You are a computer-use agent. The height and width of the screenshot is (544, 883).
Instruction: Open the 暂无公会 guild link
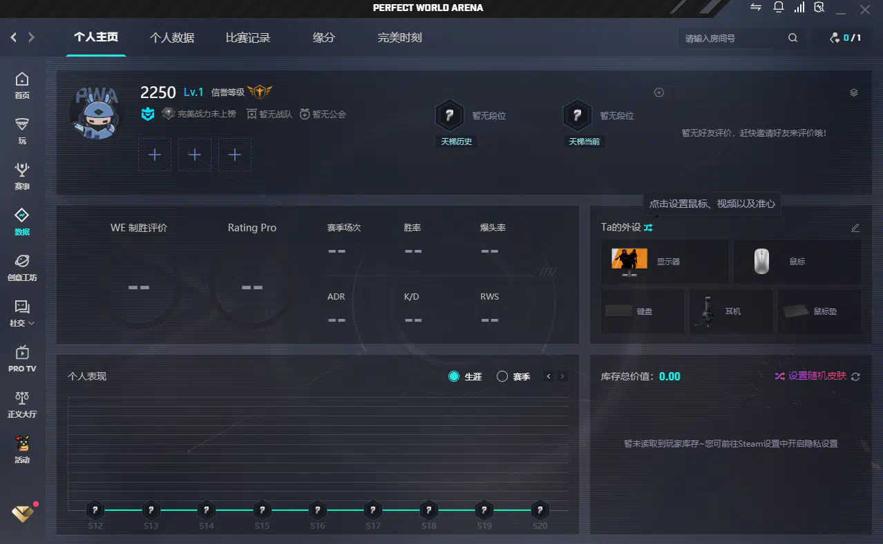coord(323,114)
